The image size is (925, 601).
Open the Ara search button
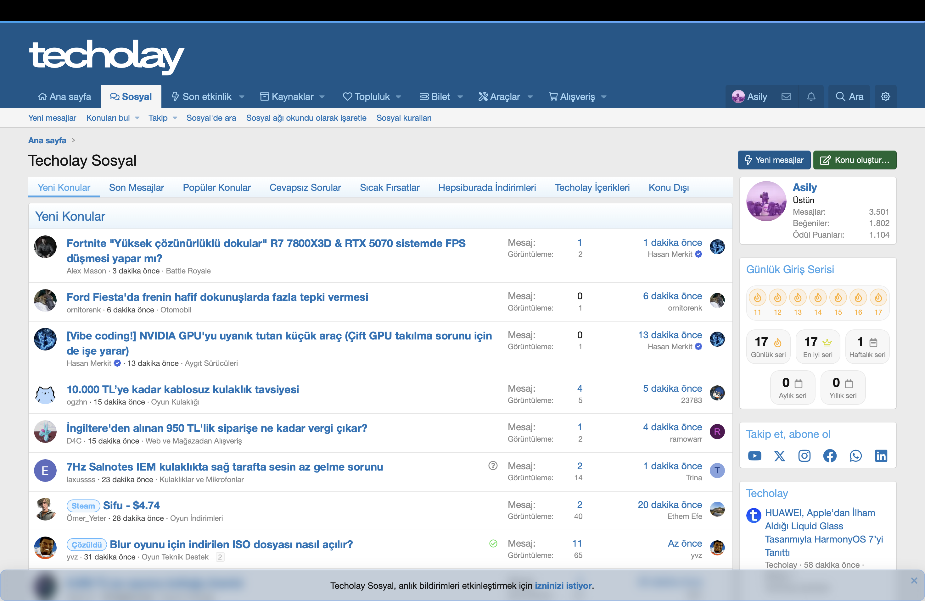click(x=849, y=97)
